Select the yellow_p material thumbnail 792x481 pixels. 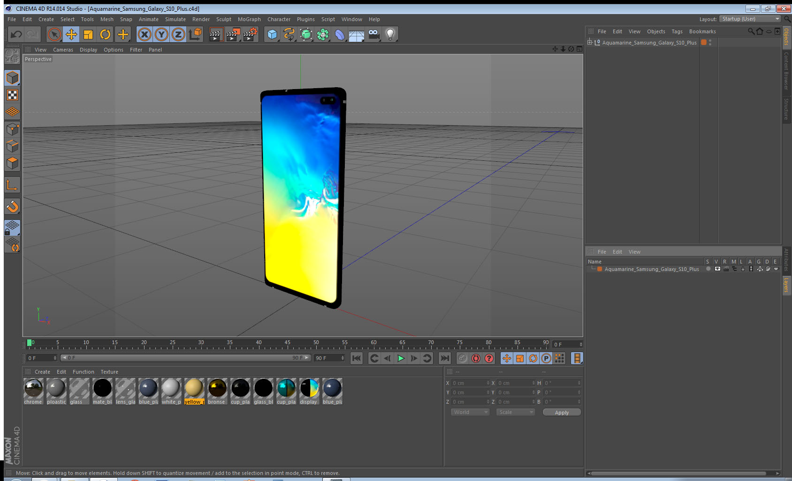click(194, 391)
